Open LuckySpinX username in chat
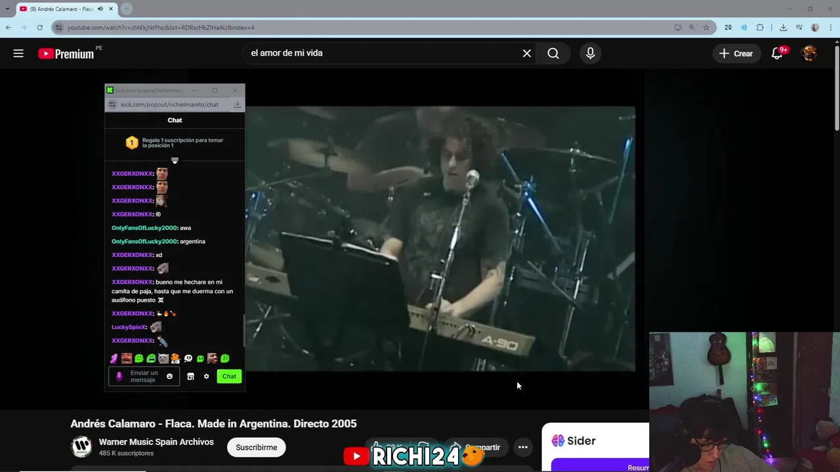The width and height of the screenshot is (840, 472). coord(129,327)
